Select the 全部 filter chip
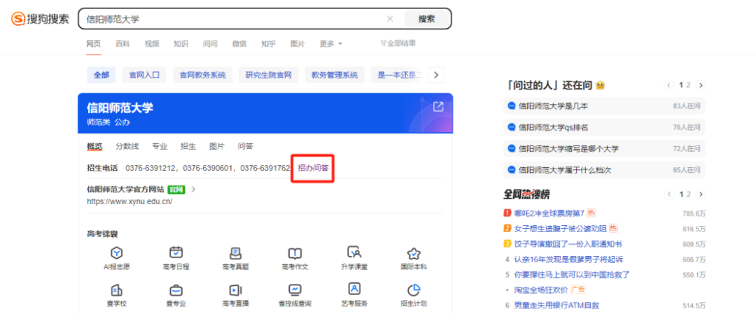 click(101, 75)
